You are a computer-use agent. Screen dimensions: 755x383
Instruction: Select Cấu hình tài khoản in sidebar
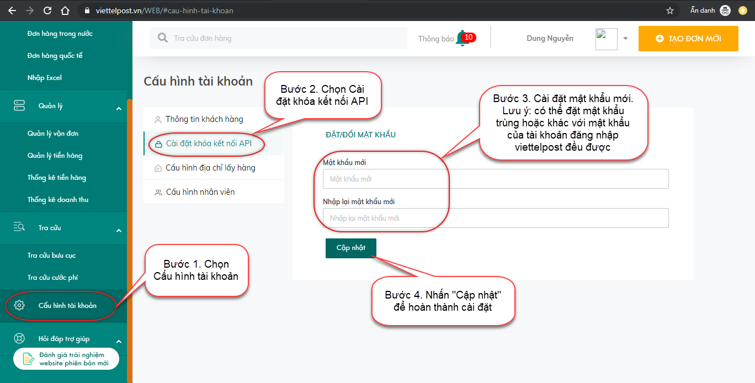pos(63,305)
